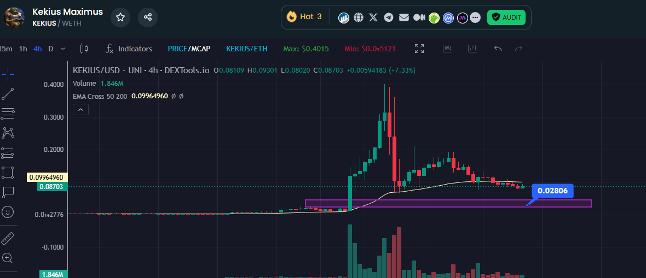
Task: Click the email envelope contact icon
Action: (404, 17)
